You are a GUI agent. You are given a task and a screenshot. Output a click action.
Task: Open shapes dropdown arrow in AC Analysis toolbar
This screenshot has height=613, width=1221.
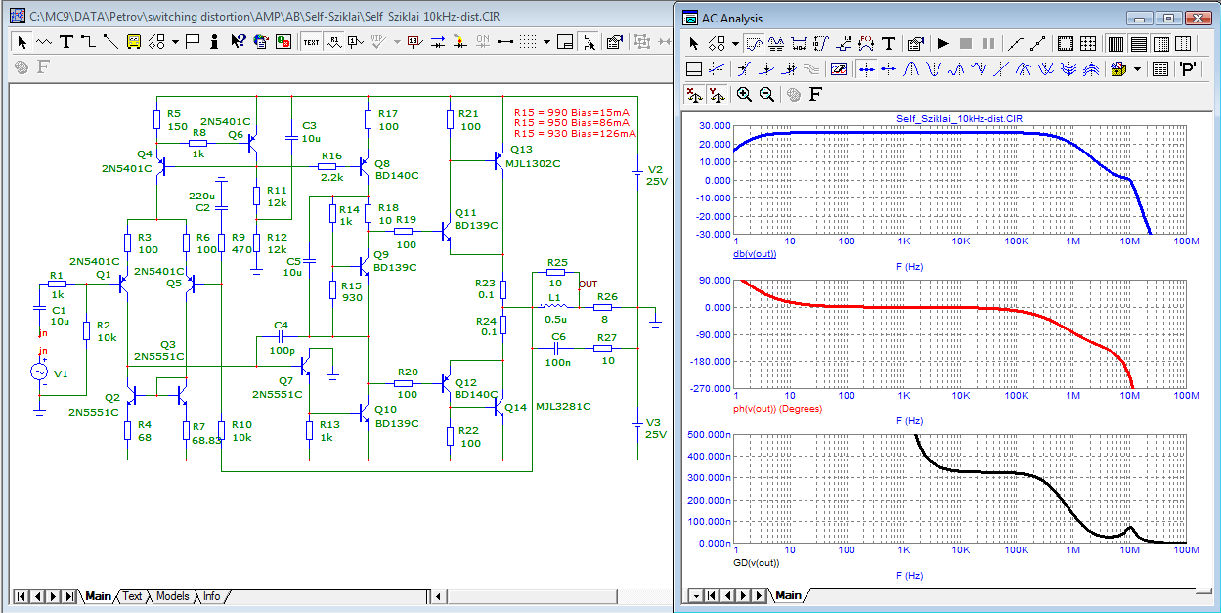[736, 44]
